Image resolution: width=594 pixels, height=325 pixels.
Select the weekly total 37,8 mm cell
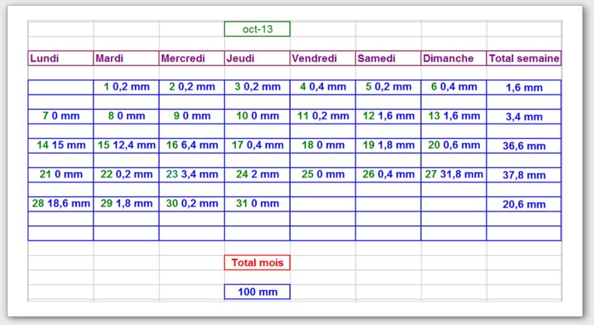[524, 175]
